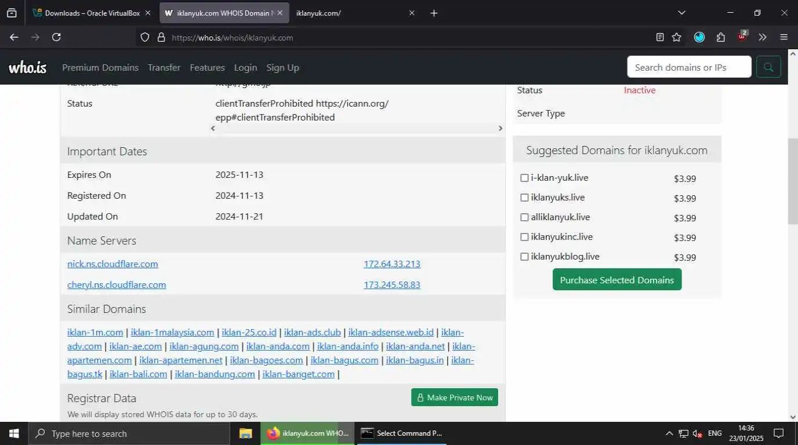Close the iklanyuk.com/ tab

[x=412, y=13]
